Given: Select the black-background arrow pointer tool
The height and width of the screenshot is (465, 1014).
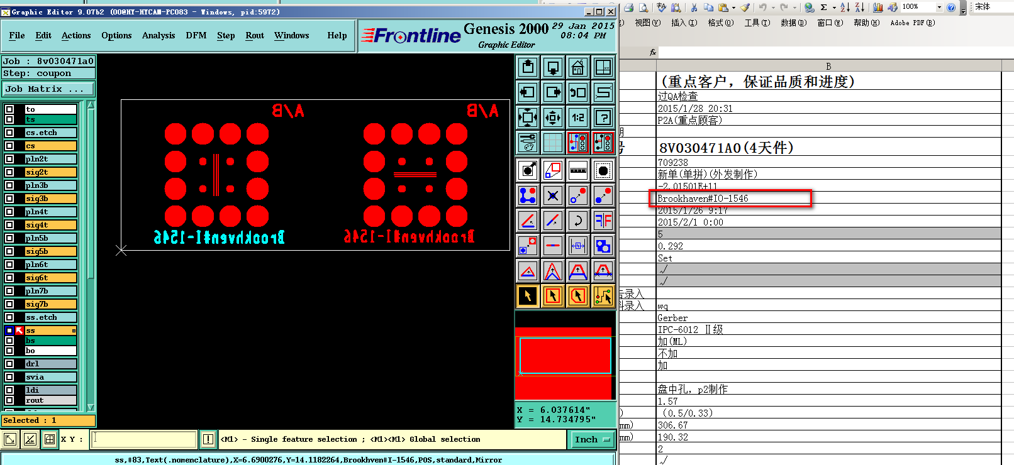Looking at the screenshot, I should coord(528,296).
